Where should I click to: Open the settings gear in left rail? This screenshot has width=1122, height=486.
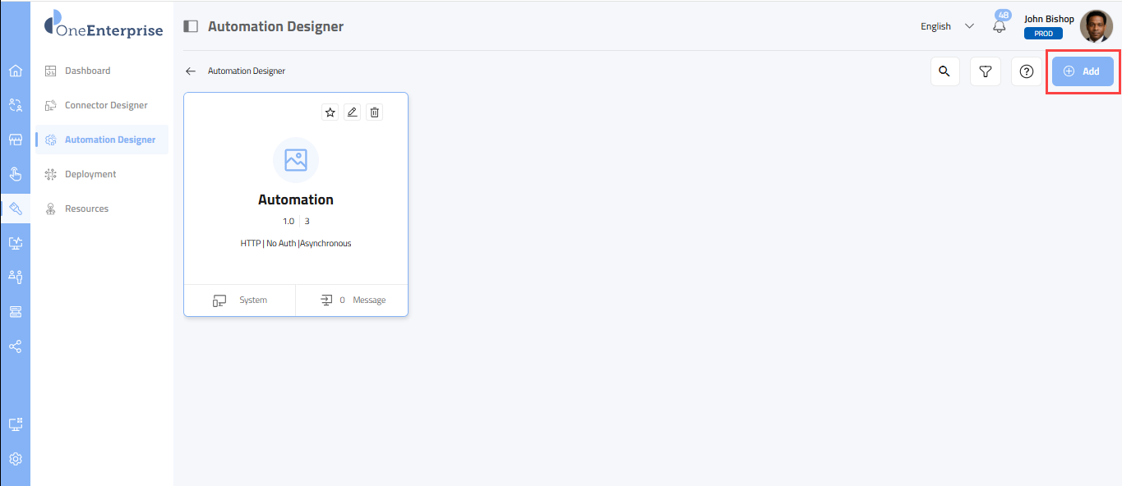tap(15, 459)
